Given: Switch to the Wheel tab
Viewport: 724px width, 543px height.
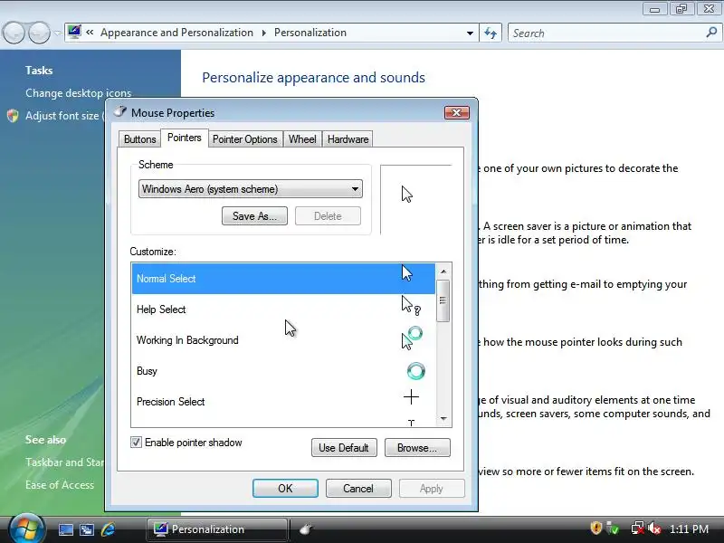Looking at the screenshot, I should (x=302, y=139).
